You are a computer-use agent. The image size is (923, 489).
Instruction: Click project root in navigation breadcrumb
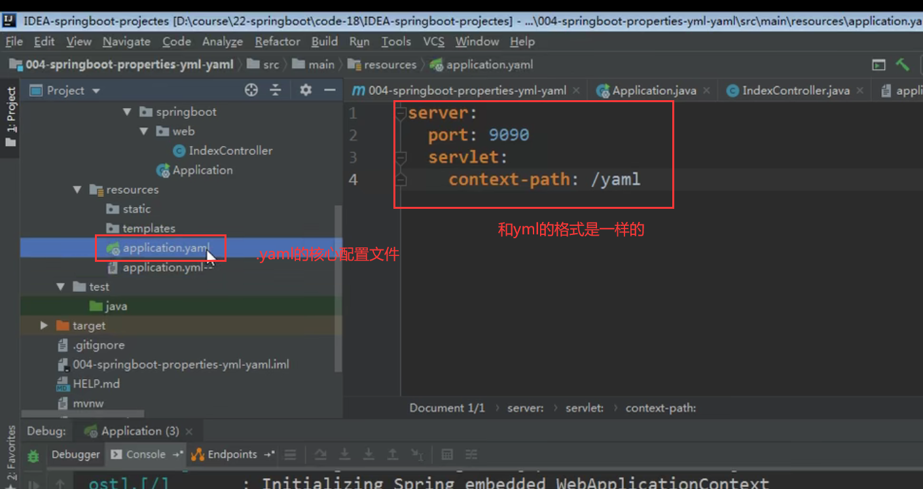coord(122,64)
